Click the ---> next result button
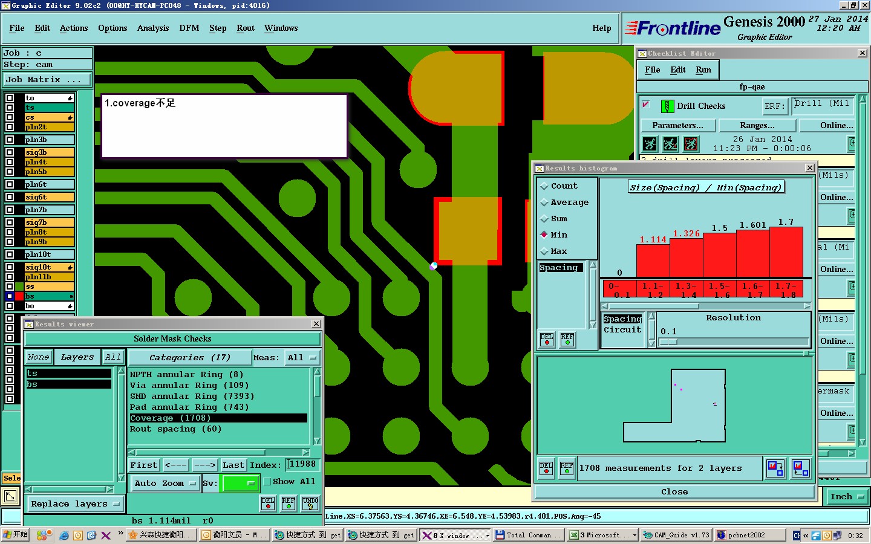 (204, 465)
